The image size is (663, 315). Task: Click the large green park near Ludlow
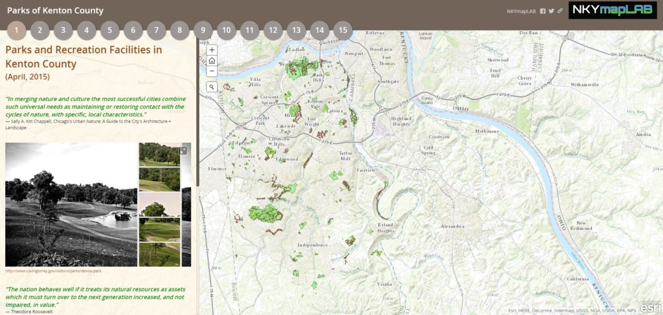coord(300,68)
